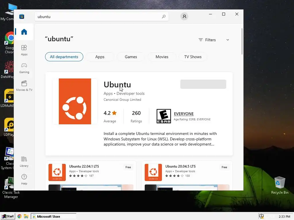294x220 pixels.
Task: Click the Microsoft Store logo icon
Action: [22, 16]
